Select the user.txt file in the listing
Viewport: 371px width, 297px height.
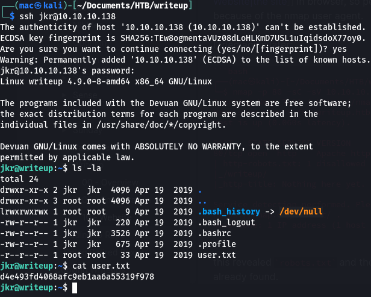click(x=220, y=254)
